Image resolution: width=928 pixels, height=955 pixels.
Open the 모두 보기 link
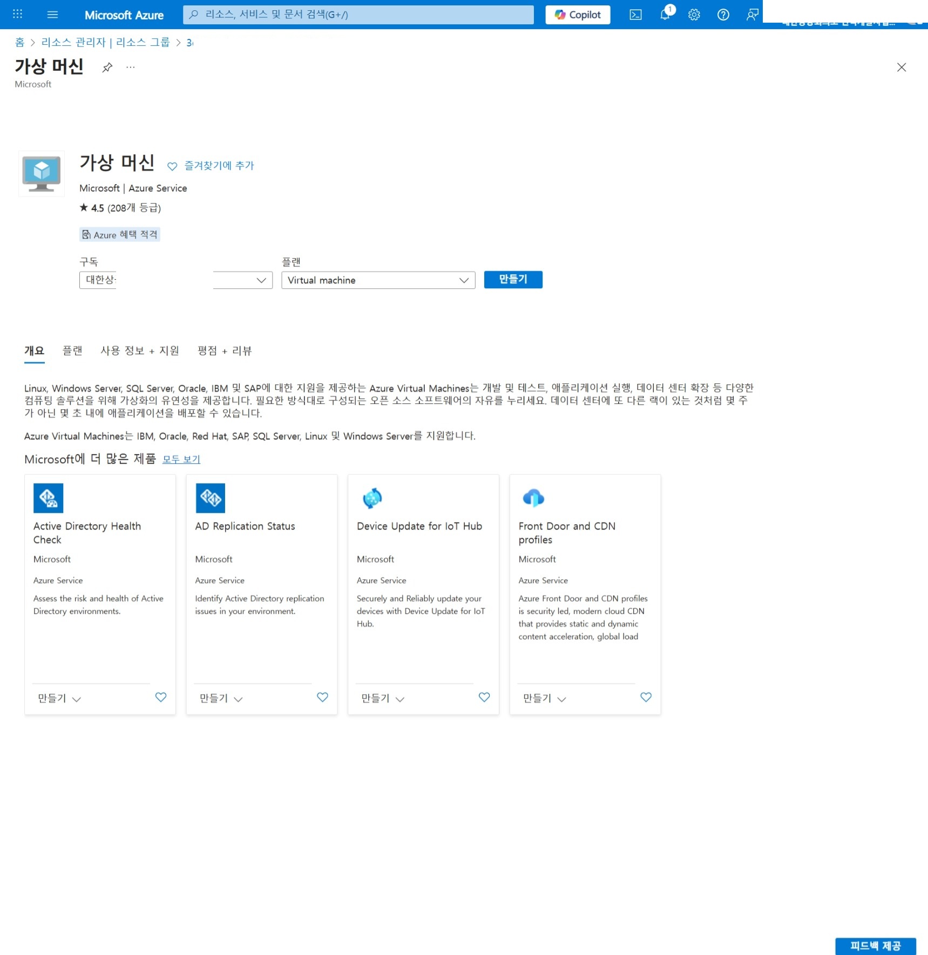(181, 459)
